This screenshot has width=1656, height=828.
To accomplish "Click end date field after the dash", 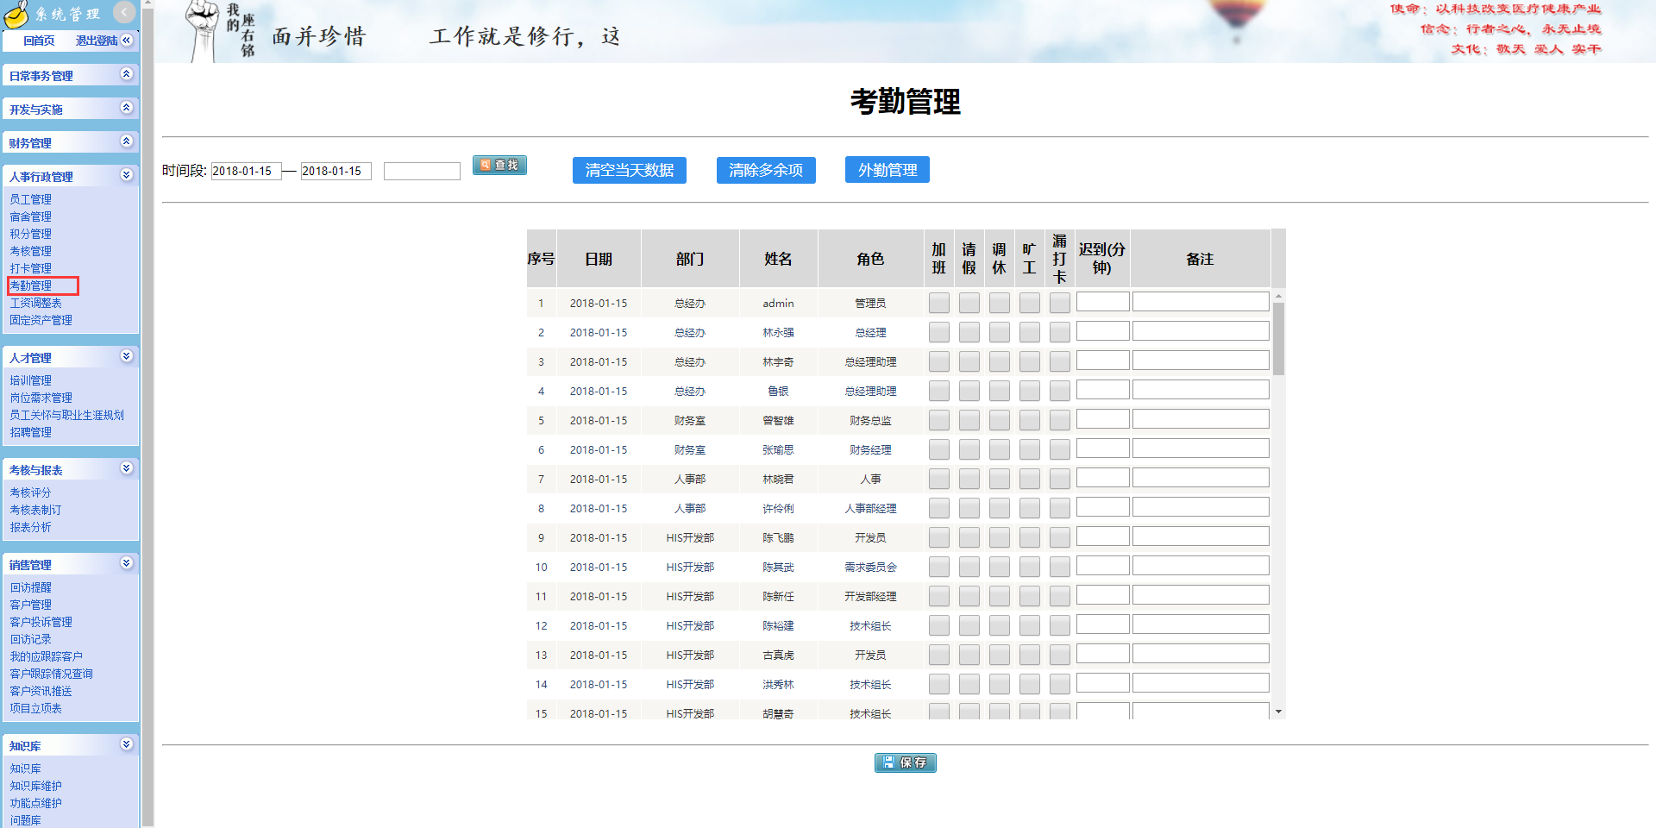I will pos(336,171).
